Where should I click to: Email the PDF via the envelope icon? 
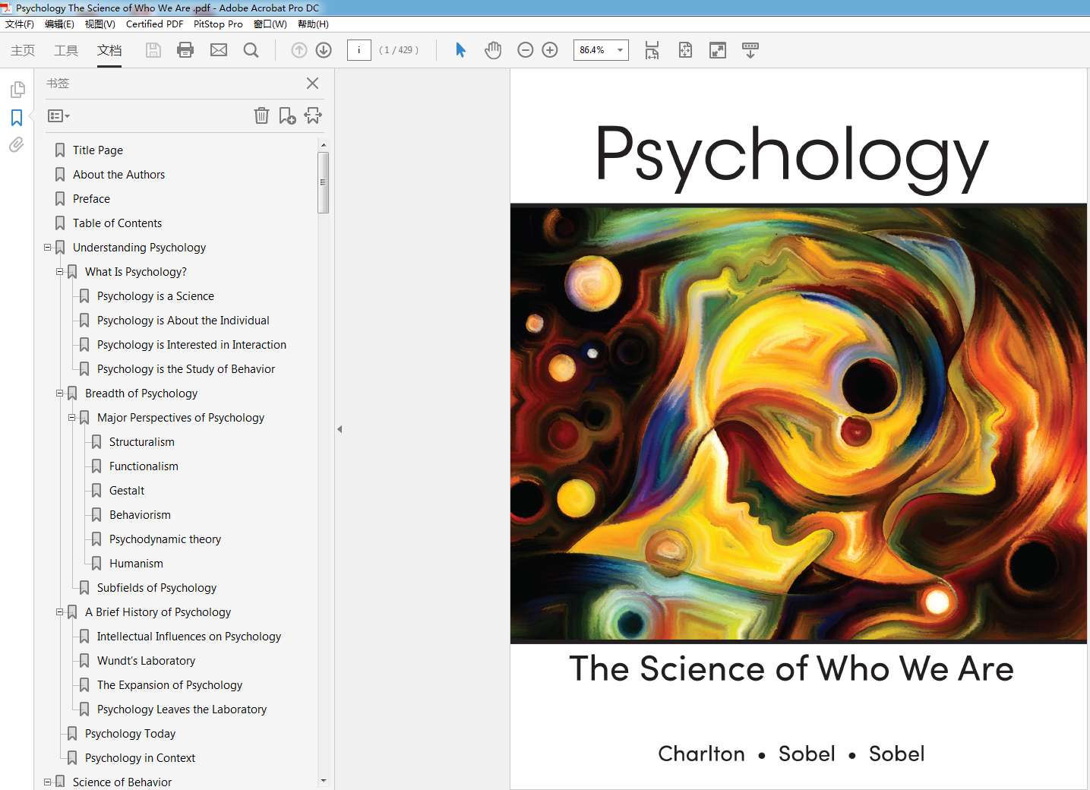(219, 49)
